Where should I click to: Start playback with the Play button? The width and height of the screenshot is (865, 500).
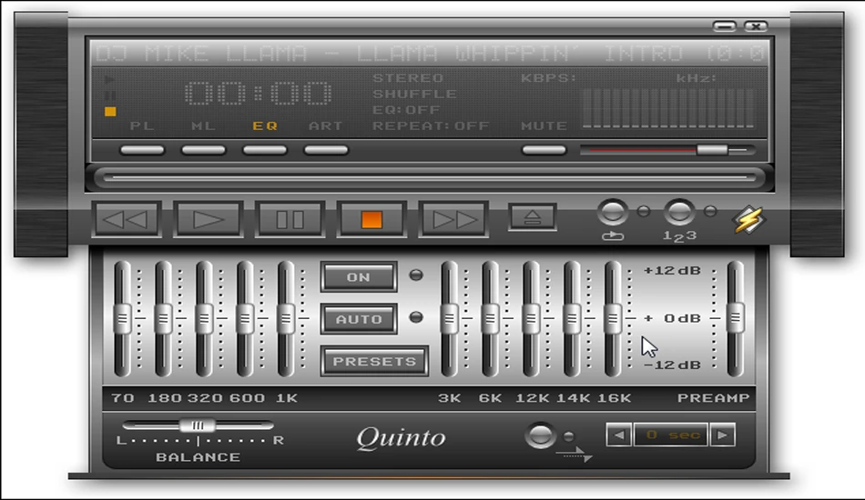click(208, 220)
